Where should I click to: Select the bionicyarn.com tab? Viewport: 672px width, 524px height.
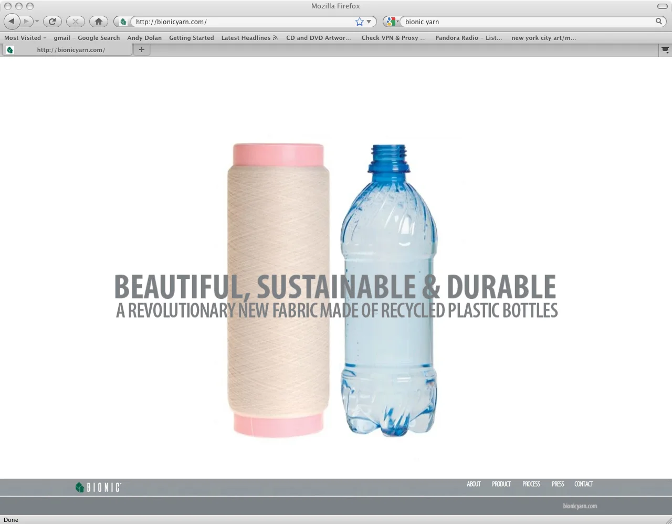[x=67, y=50]
